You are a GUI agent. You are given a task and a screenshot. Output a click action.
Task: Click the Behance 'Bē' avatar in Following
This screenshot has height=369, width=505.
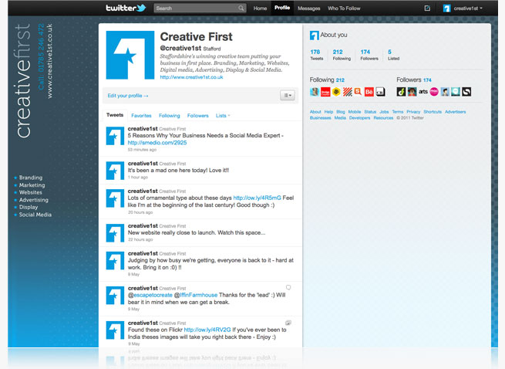pyautogui.click(x=369, y=92)
